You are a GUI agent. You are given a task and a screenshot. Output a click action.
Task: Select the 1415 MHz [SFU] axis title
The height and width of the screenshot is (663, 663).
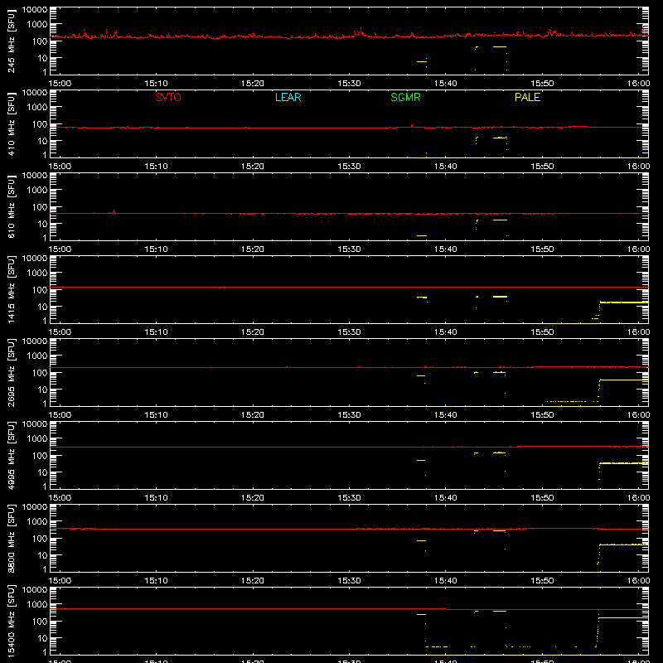(12, 289)
